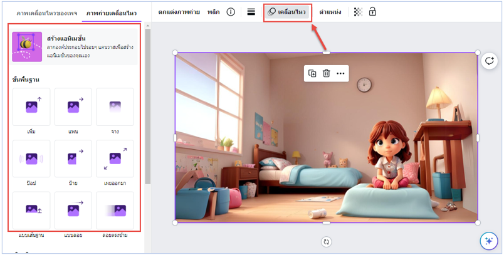The image size is (504, 255).
Task: Apply the แพน (Pan) animation effect
Action: click(x=73, y=107)
